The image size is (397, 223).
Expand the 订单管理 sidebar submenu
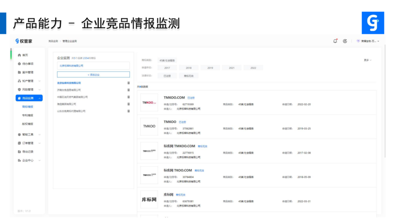[40, 143]
